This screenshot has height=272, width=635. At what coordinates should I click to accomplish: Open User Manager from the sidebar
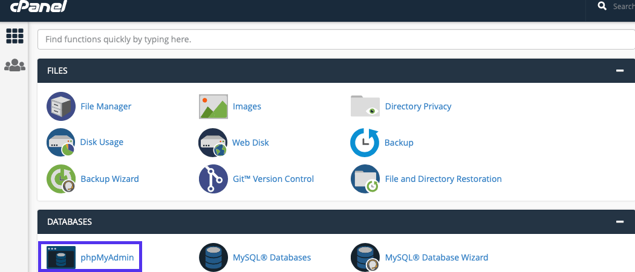15,65
